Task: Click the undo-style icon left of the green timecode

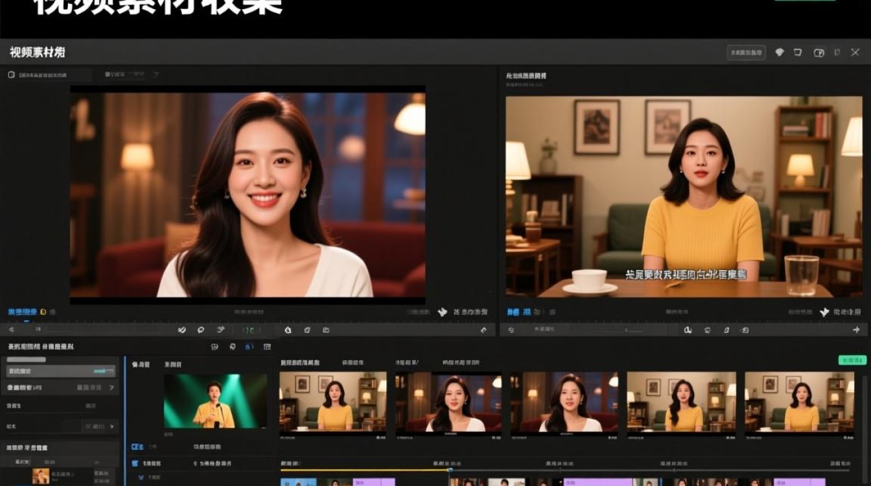Action: point(182,330)
